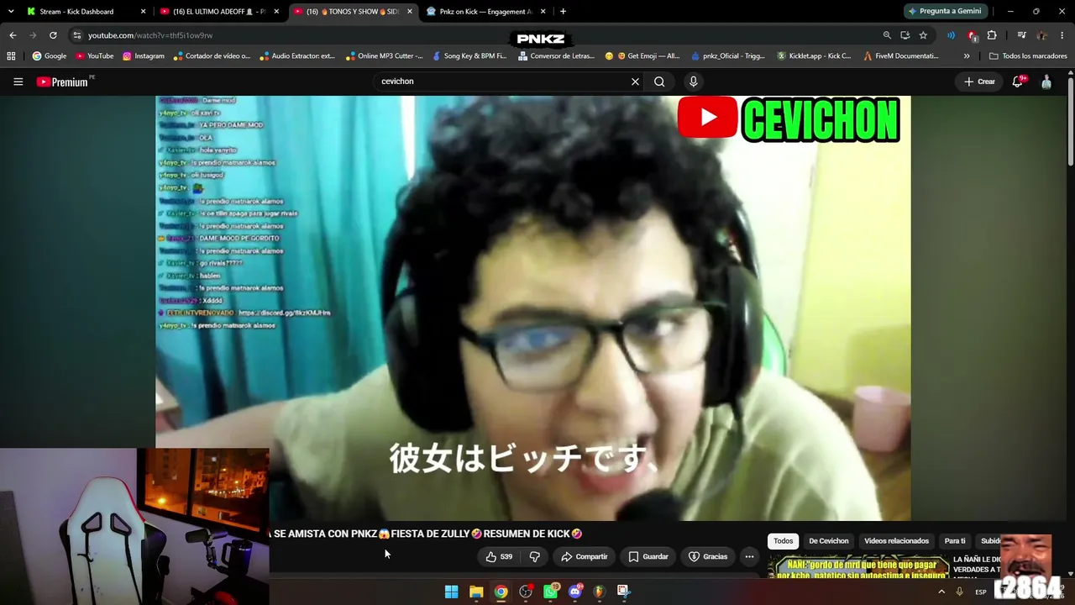Image resolution: width=1075 pixels, height=605 pixels.
Task: Switch the ESP keyboard language indicator
Action: click(x=981, y=592)
